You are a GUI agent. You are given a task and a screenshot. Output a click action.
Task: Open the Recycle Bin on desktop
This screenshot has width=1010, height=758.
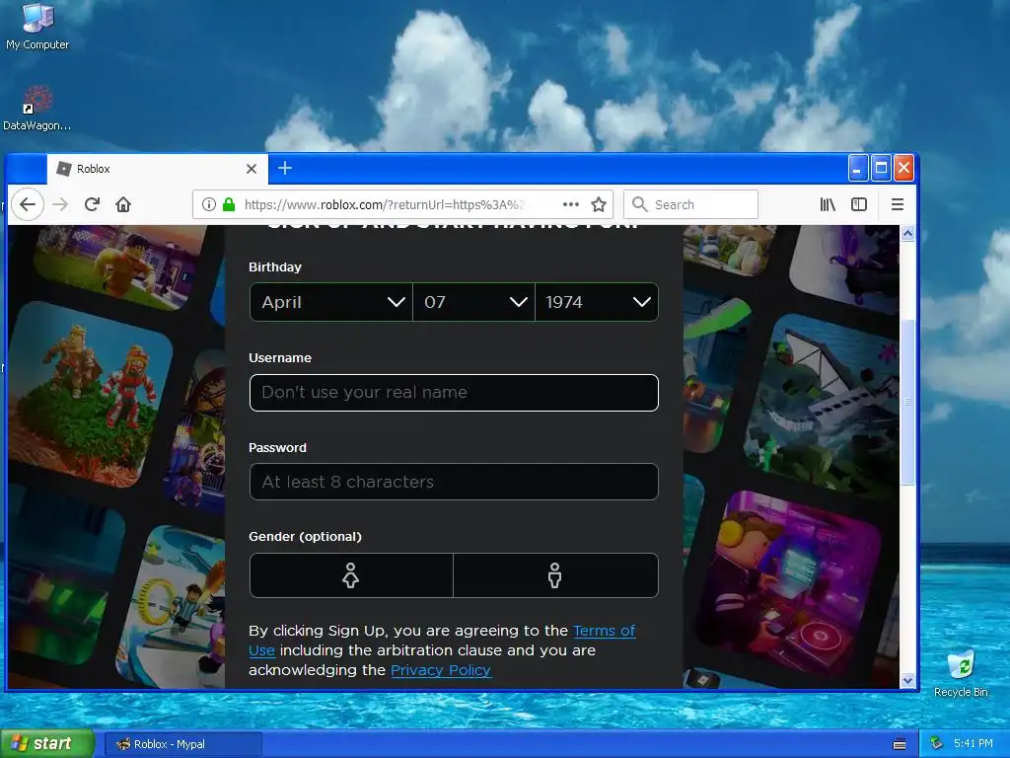click(961, 673)
